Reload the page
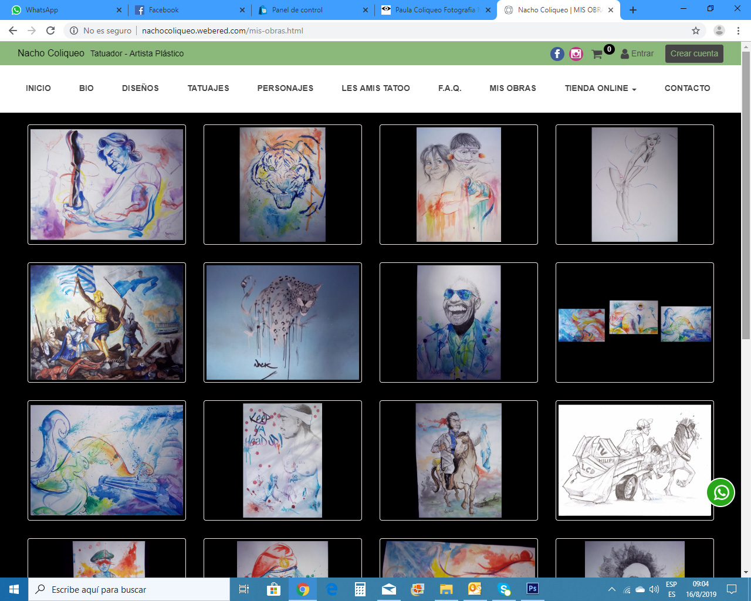Viewport: 751px width, 601px height. 50,31
